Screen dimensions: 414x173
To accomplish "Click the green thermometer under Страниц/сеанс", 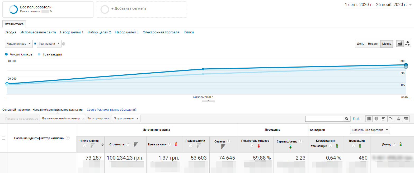I will pos(290,147).
